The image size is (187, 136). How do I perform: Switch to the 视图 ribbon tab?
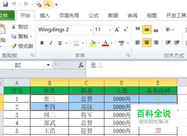coord(152,16)
